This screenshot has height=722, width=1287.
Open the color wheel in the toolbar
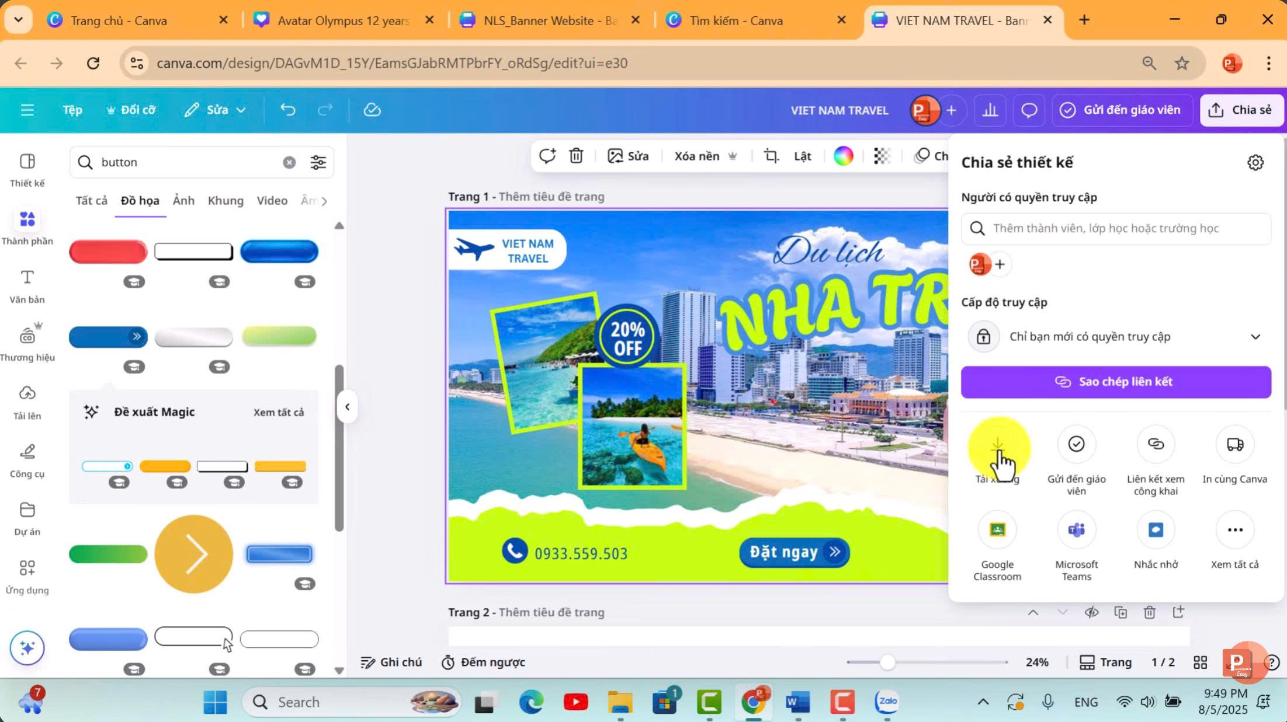[x=843, y=156]
